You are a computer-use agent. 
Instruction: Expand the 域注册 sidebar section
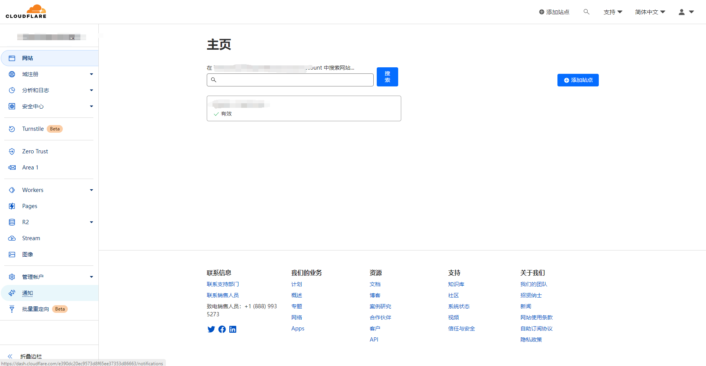[x=91, y=74]
